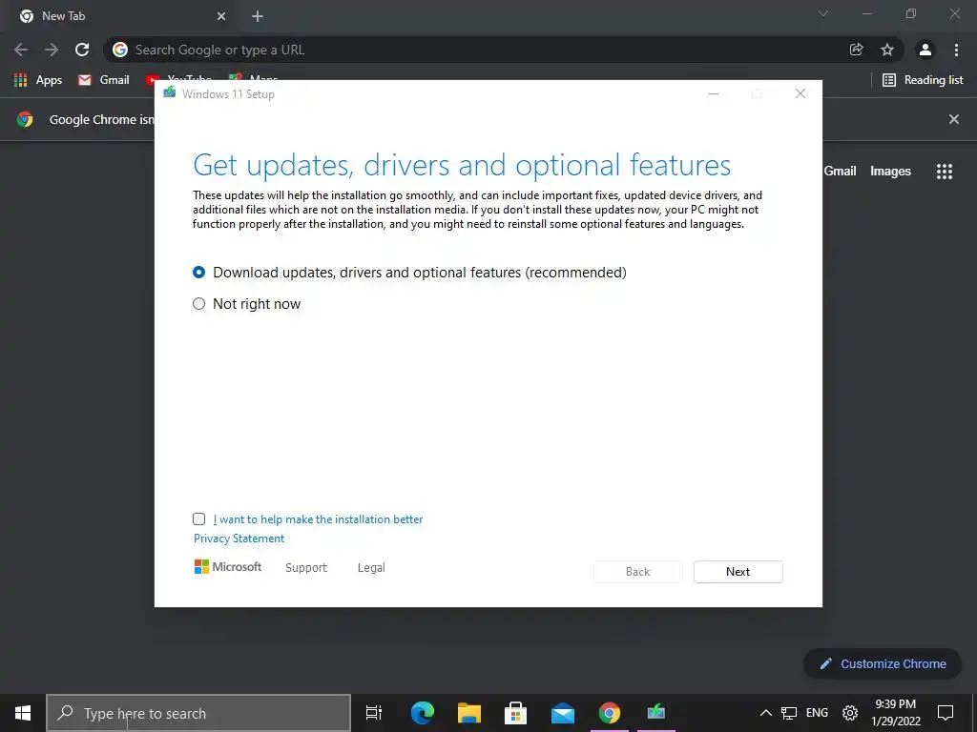The width and height of the screenshot is (977, 732).
Task: Open the Google apps grid icon
Action: pos(945,172)
